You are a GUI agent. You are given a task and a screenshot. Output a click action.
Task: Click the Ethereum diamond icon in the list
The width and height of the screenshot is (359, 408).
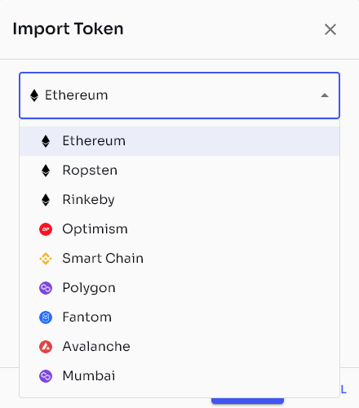point(46,141)
